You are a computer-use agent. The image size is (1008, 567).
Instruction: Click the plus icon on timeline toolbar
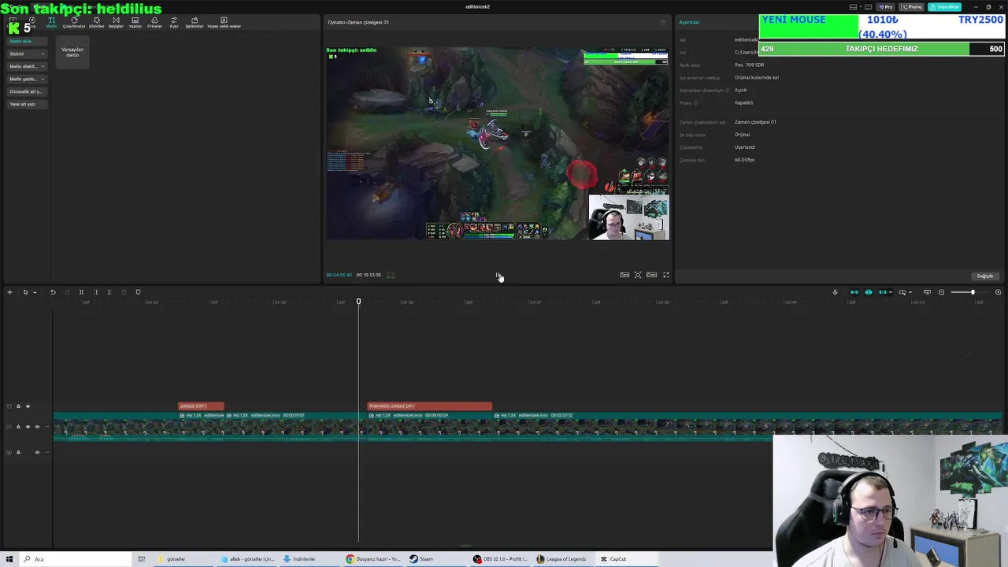click(9, 292)
